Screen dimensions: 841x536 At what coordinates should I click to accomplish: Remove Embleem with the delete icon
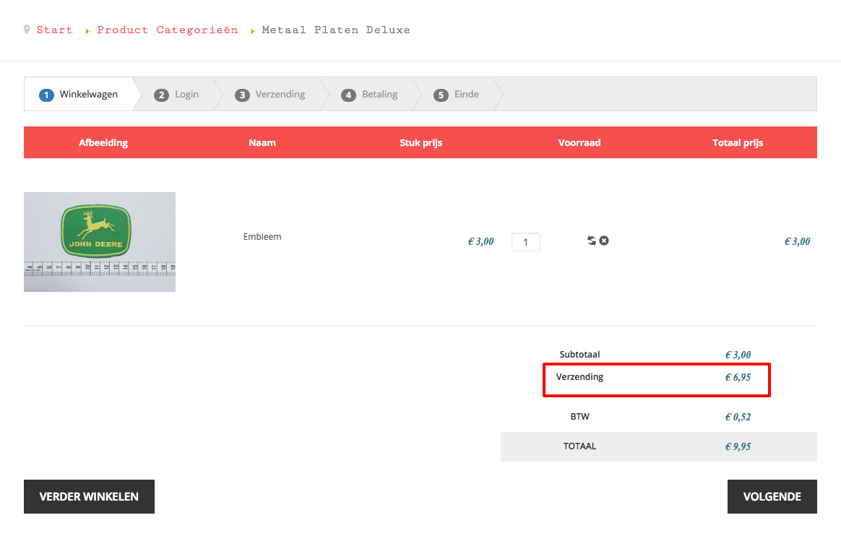tap(604, 241)
